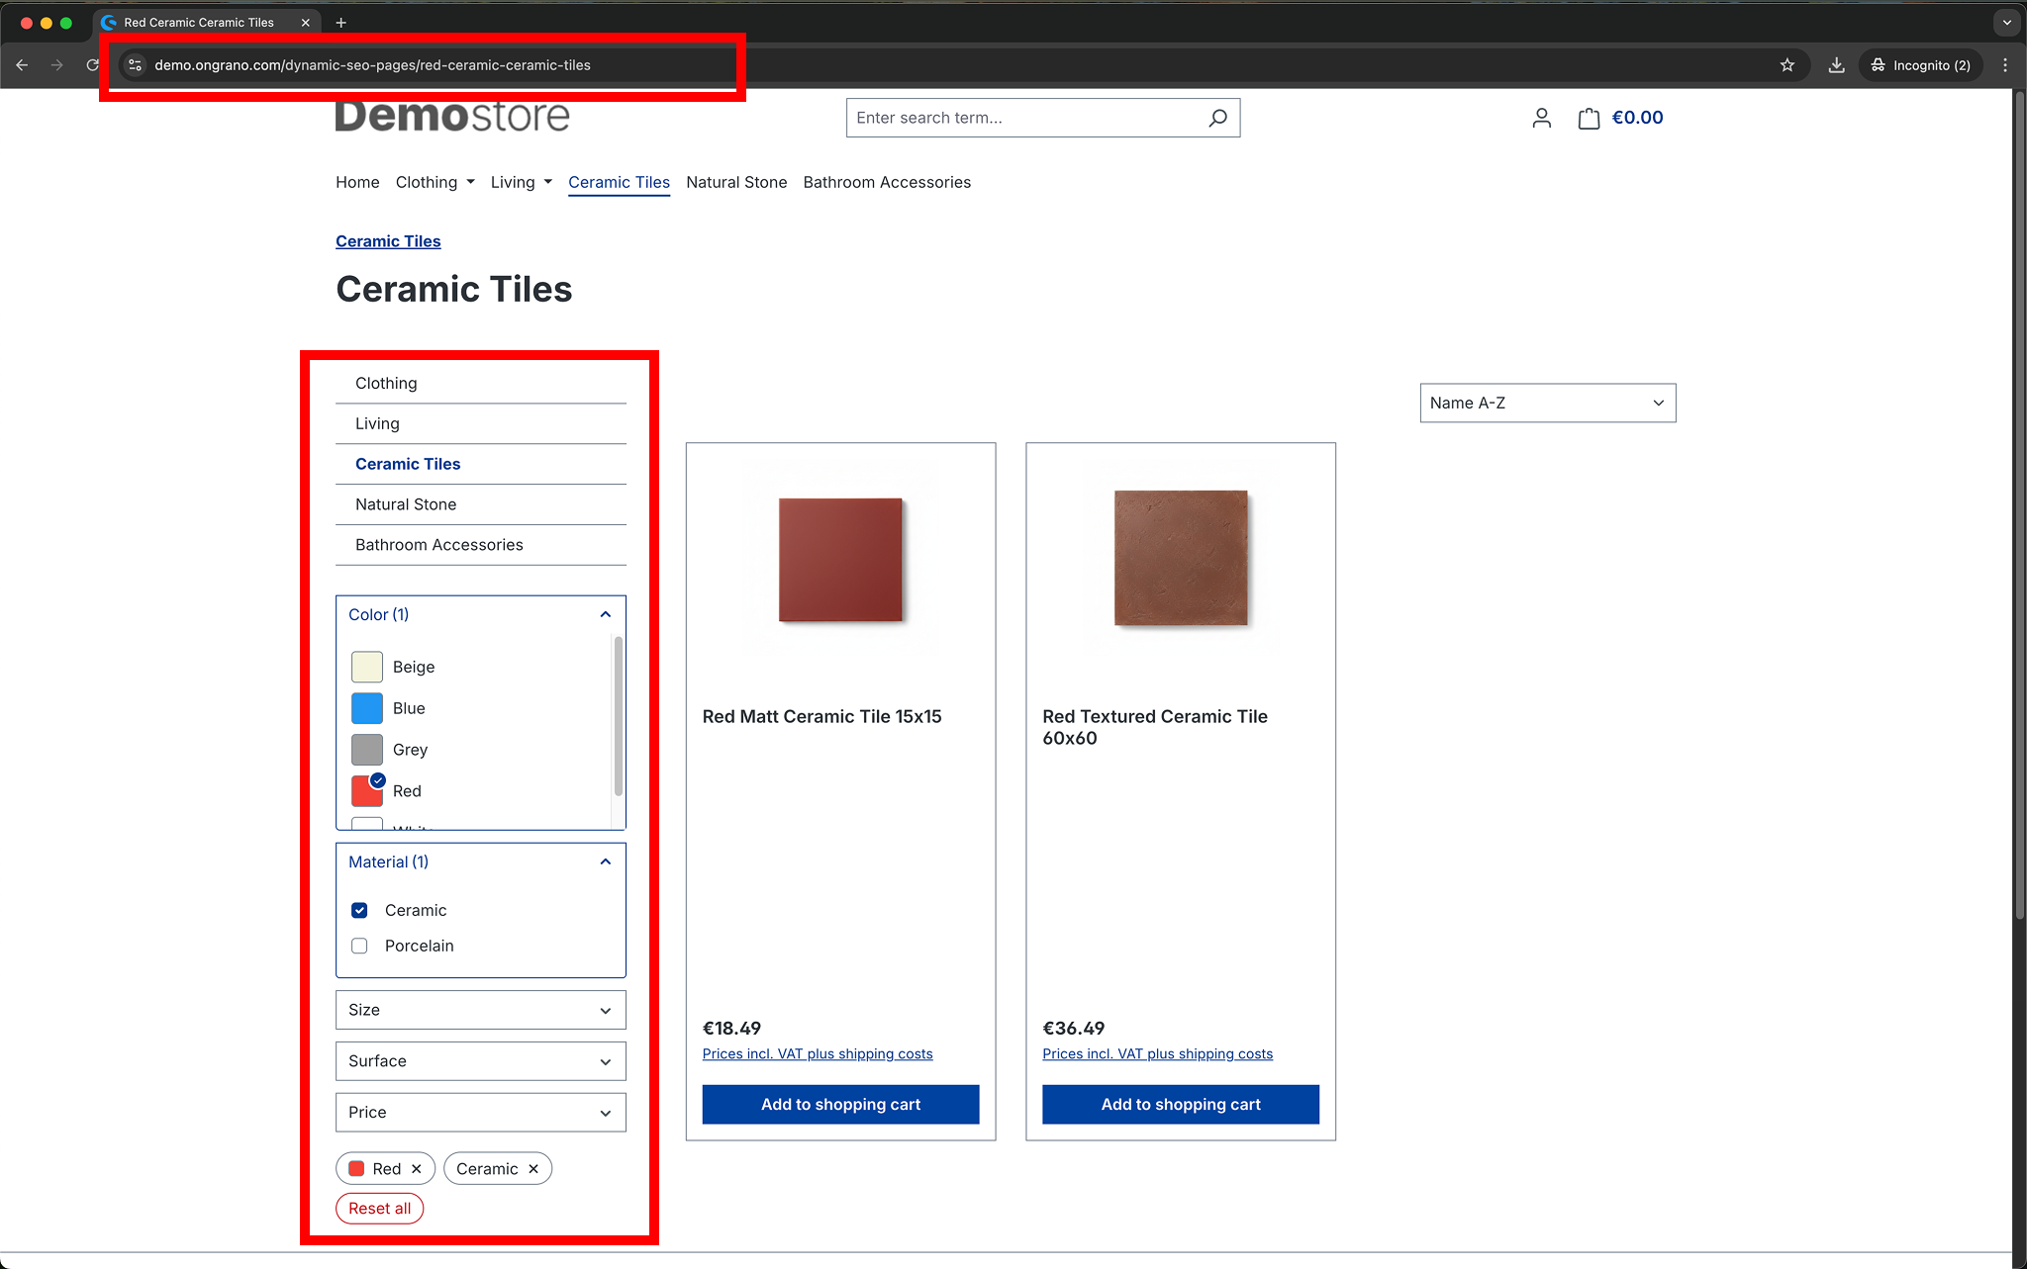Expand the Size filter dropdown
The width and height of the screenshot is (2027, 1269).
click(x=481, y=1010)
